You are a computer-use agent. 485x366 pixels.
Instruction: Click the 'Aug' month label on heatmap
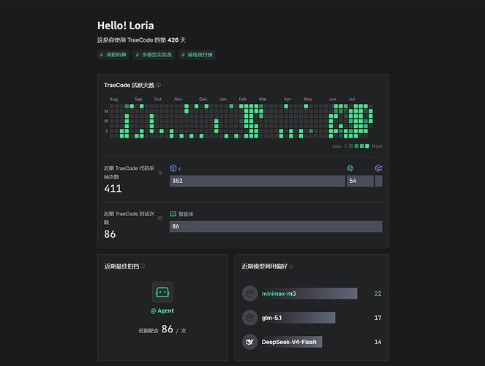[x=113, y=99]
